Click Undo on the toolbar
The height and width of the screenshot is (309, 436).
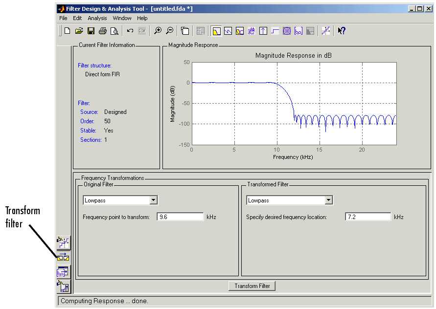click(130, 30)
